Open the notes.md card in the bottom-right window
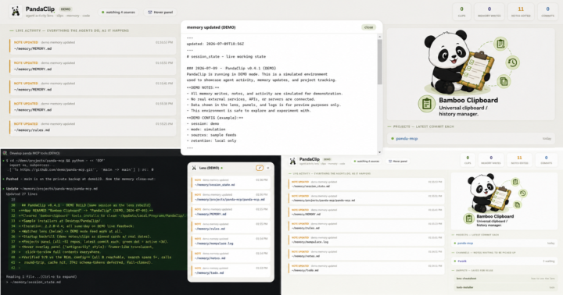The image size is (563, 295). click(x=366, y=254)
